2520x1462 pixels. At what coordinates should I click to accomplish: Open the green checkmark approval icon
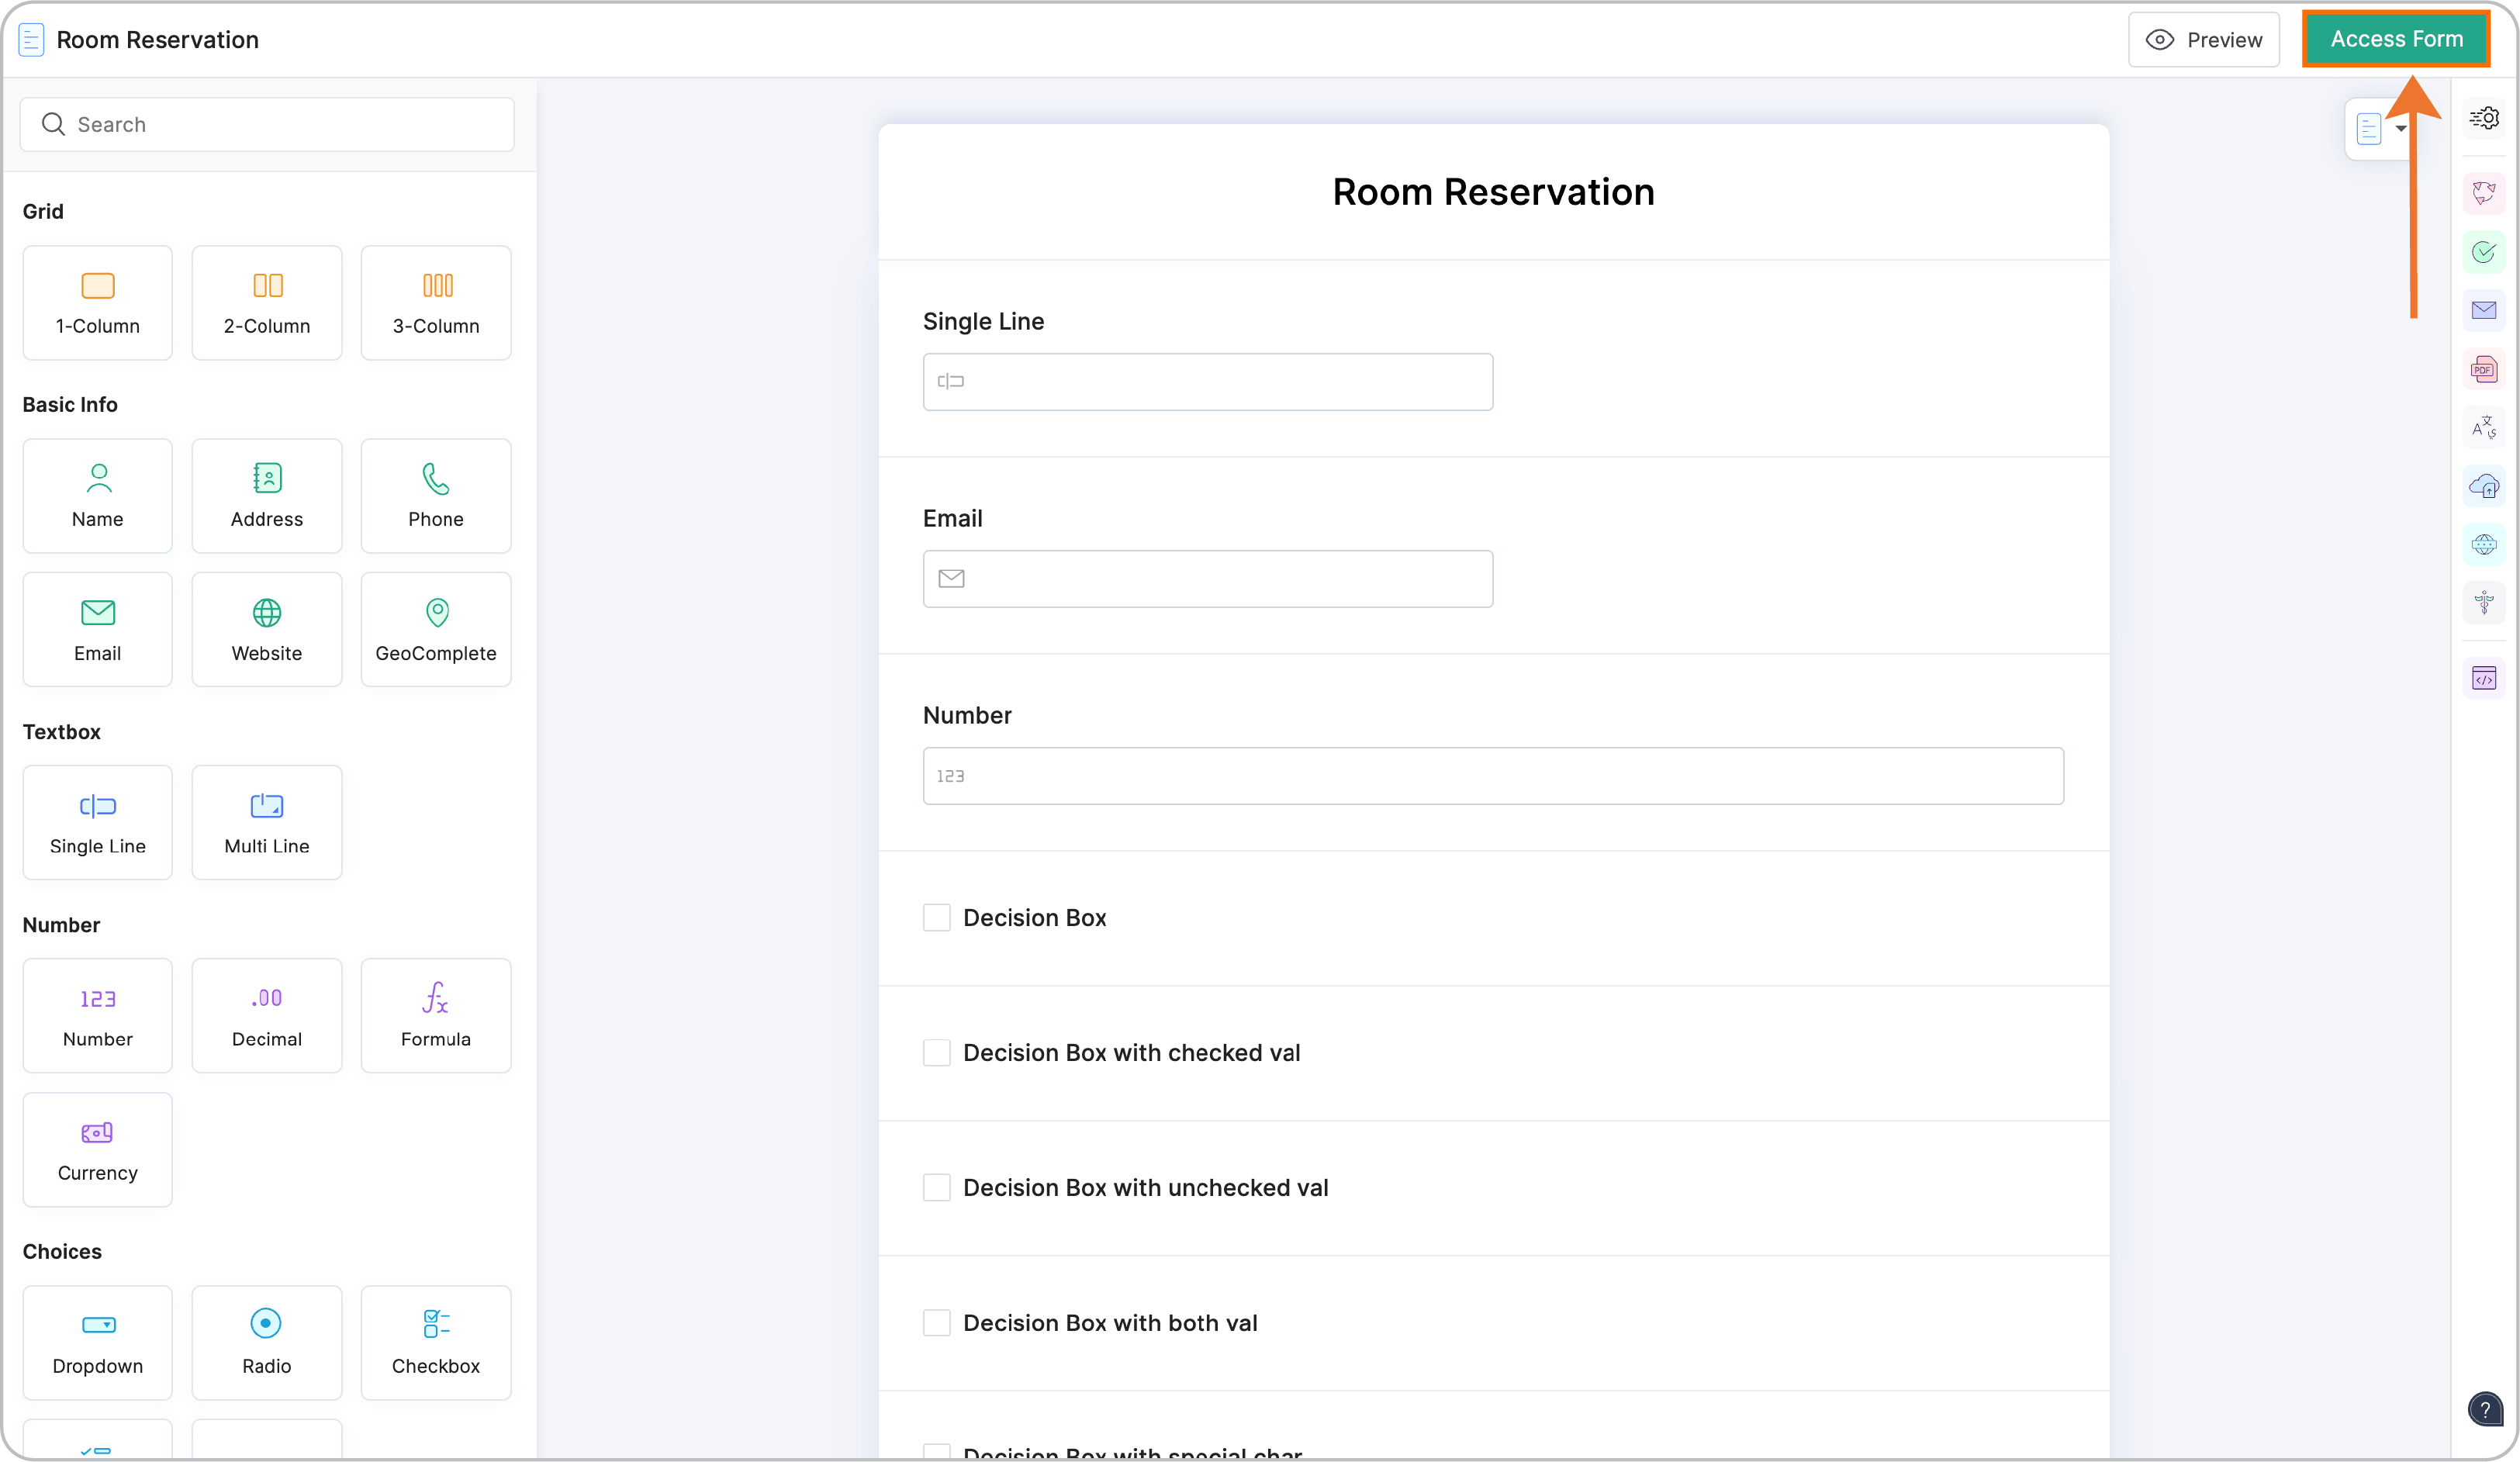[x=2484, y=252]
